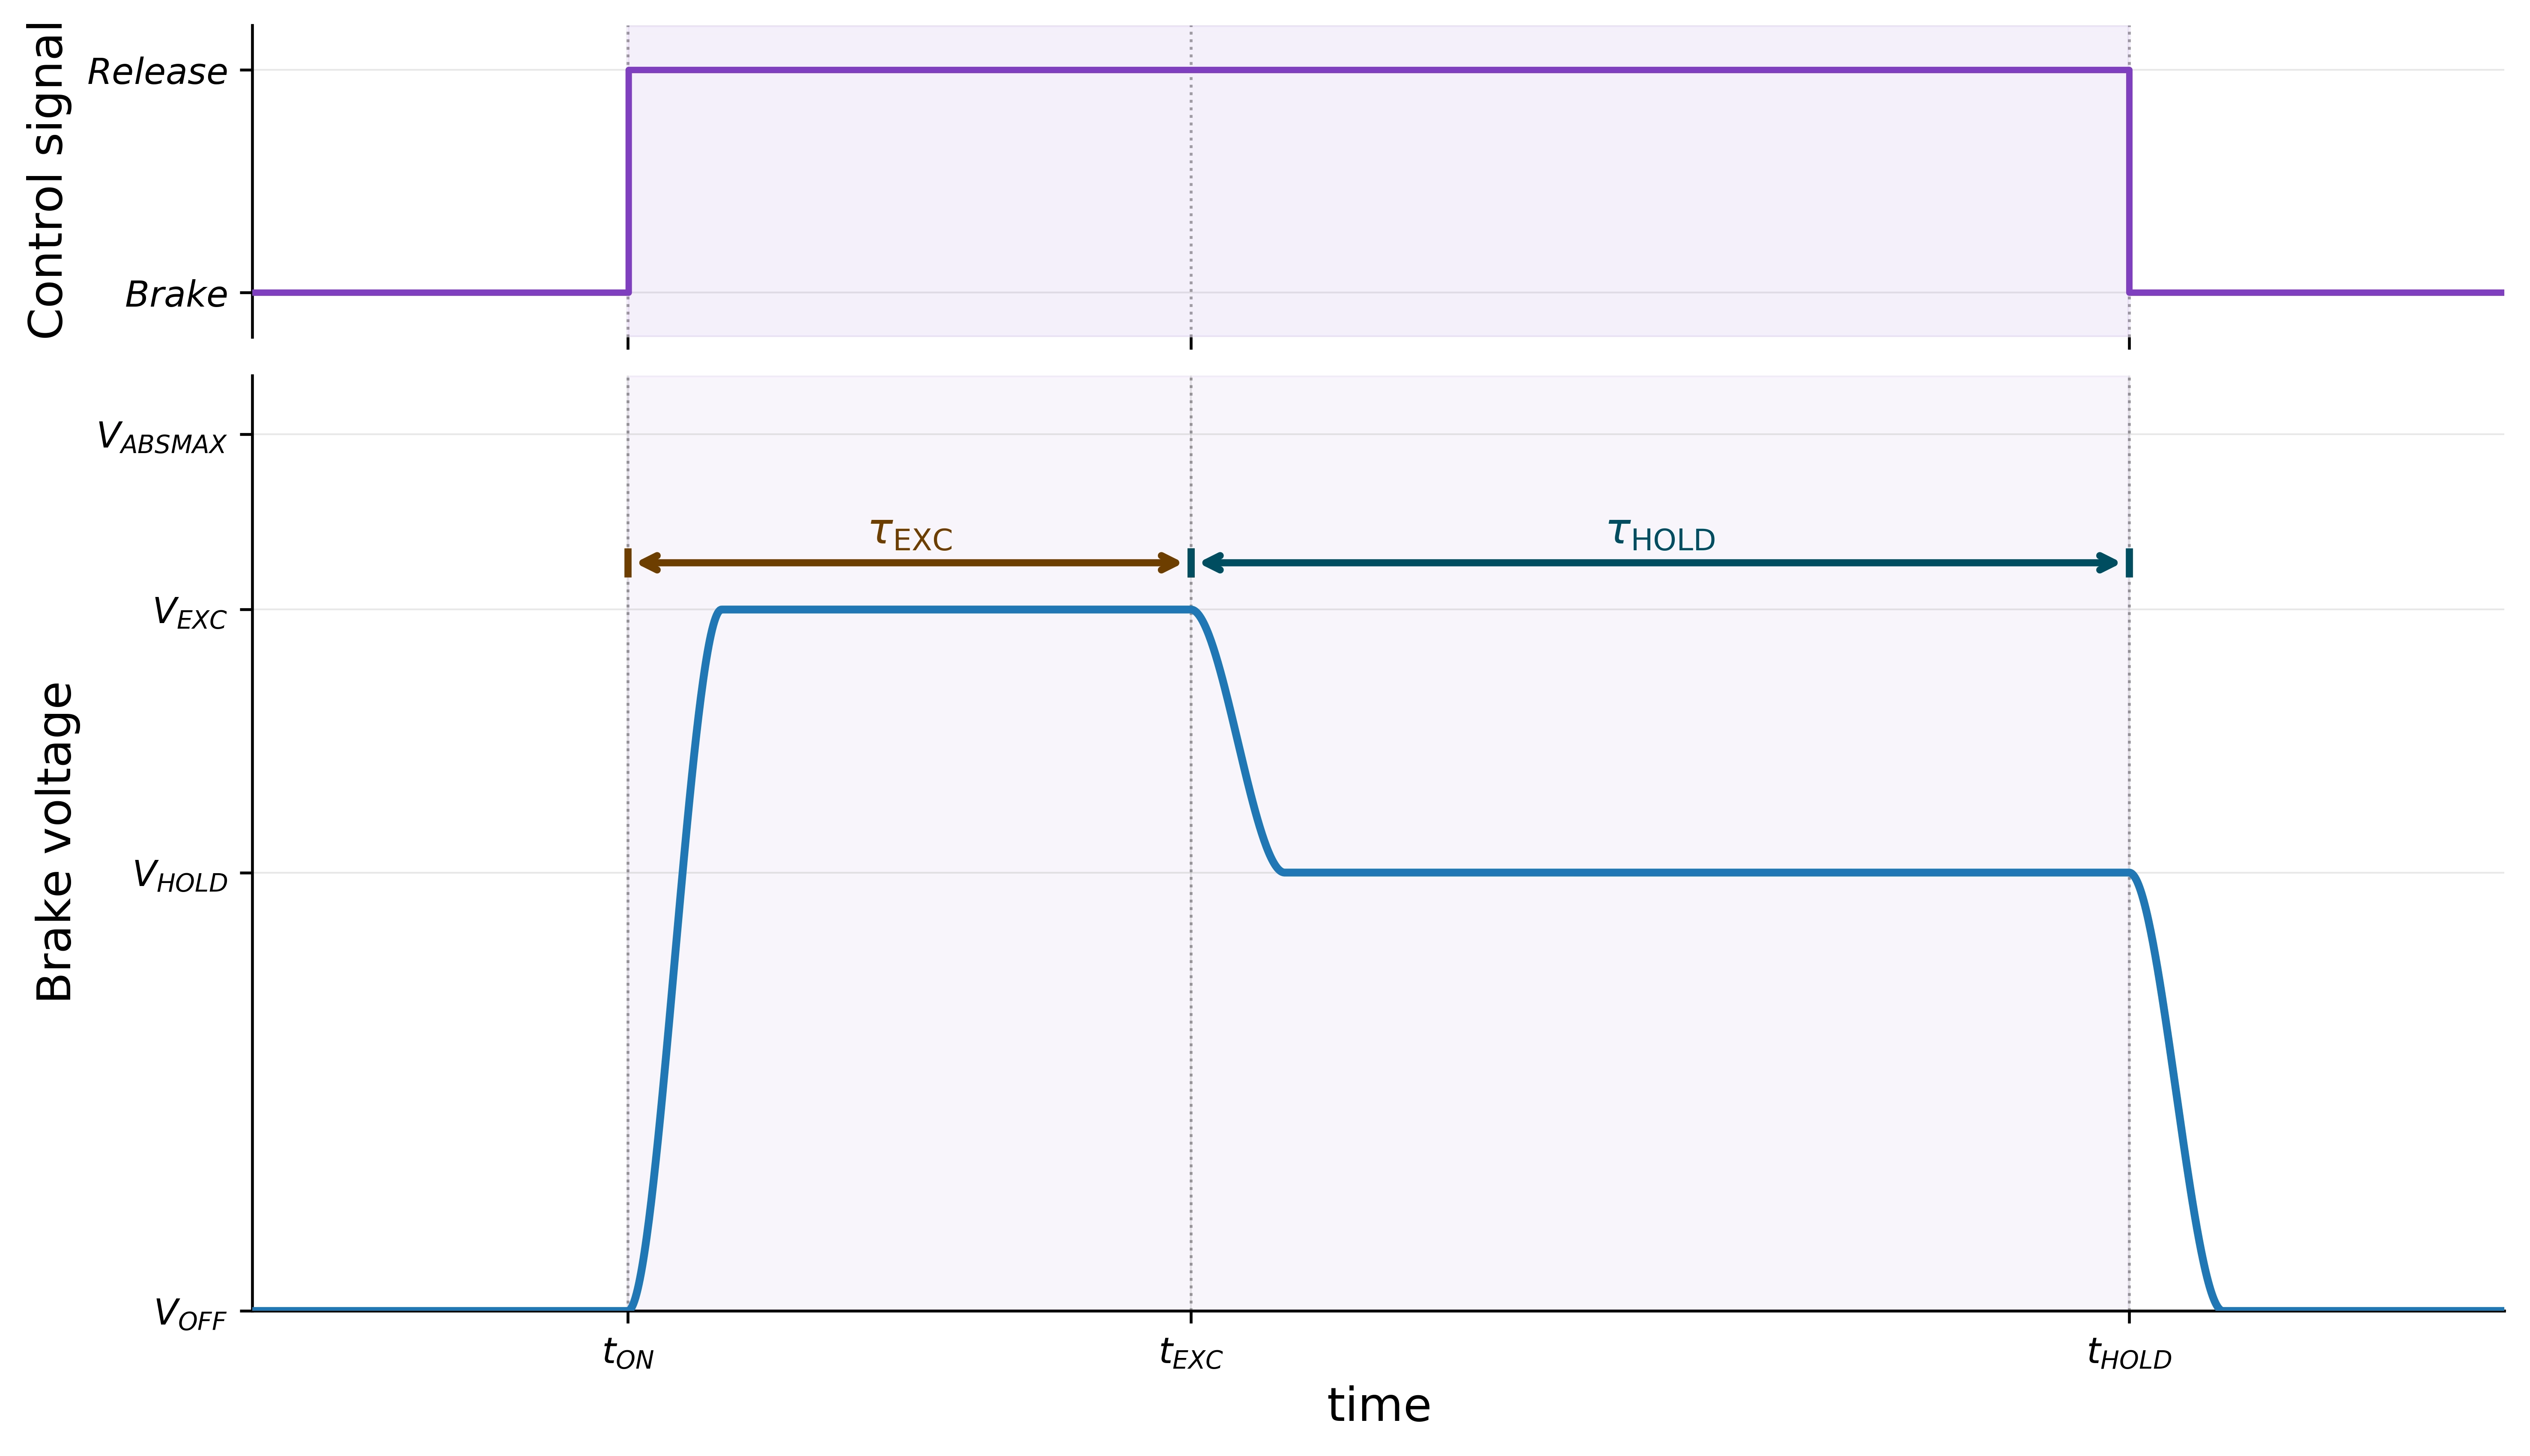The image size is (2530, 1456).
Task: Click the teal τ_HOLD annotation text
Action: coord(1661,534)
